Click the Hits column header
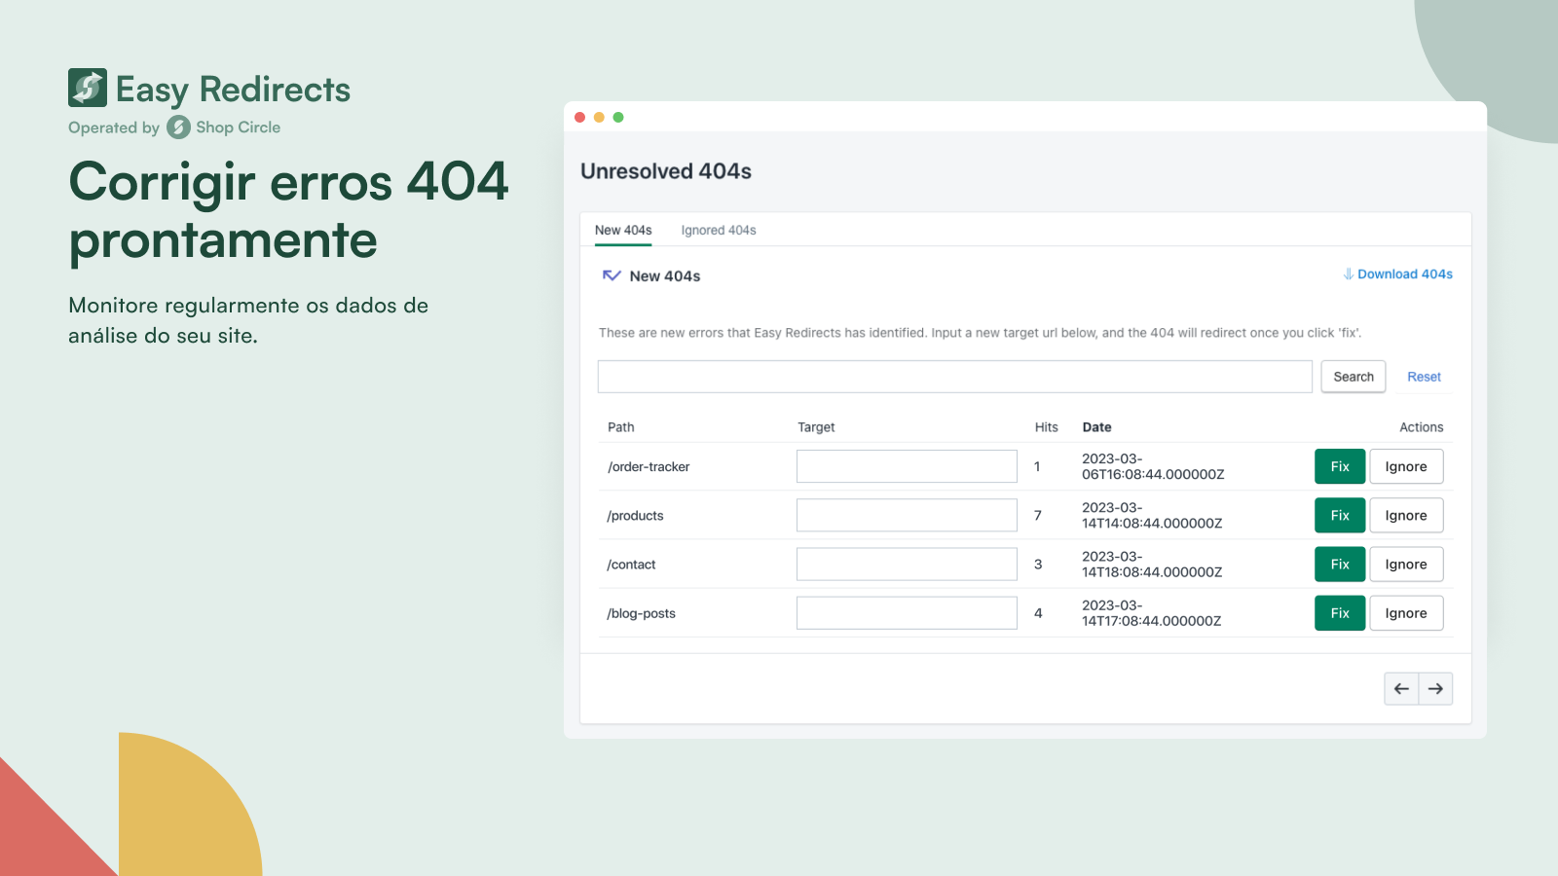Screen dimensions: 1558x876 (x=1046, y=427)
